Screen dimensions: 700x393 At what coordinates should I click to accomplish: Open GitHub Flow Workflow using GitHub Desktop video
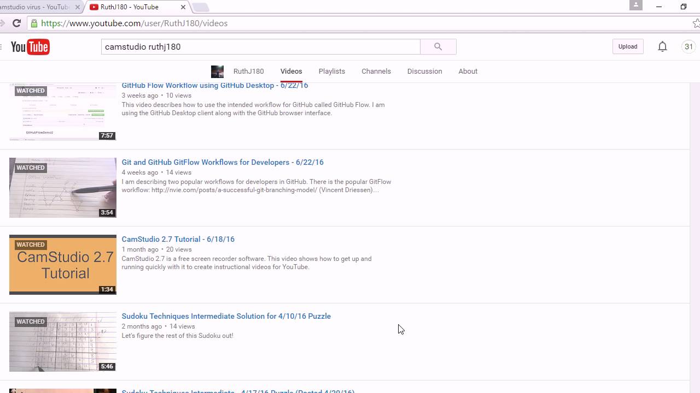pos(215,86)
